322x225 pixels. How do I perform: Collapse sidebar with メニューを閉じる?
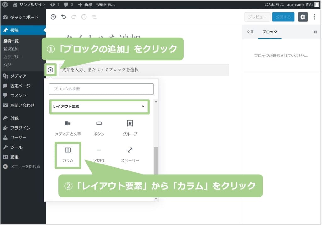coord(22,167)
